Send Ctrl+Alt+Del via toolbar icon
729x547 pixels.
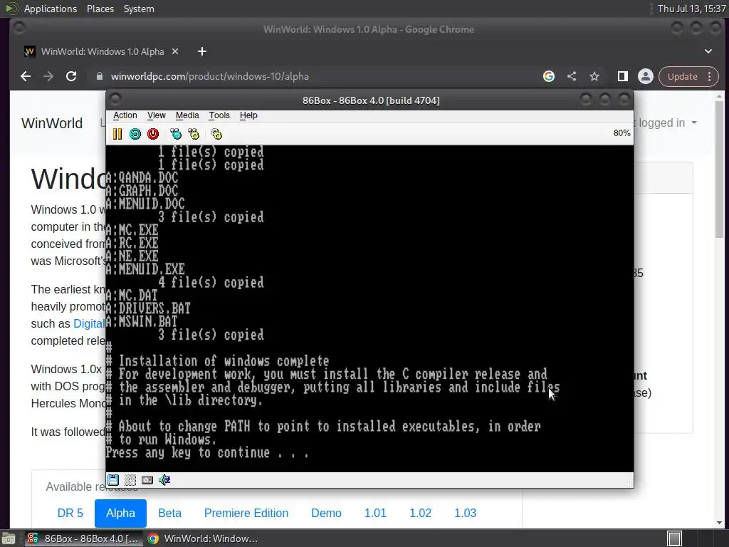(176, 135)
